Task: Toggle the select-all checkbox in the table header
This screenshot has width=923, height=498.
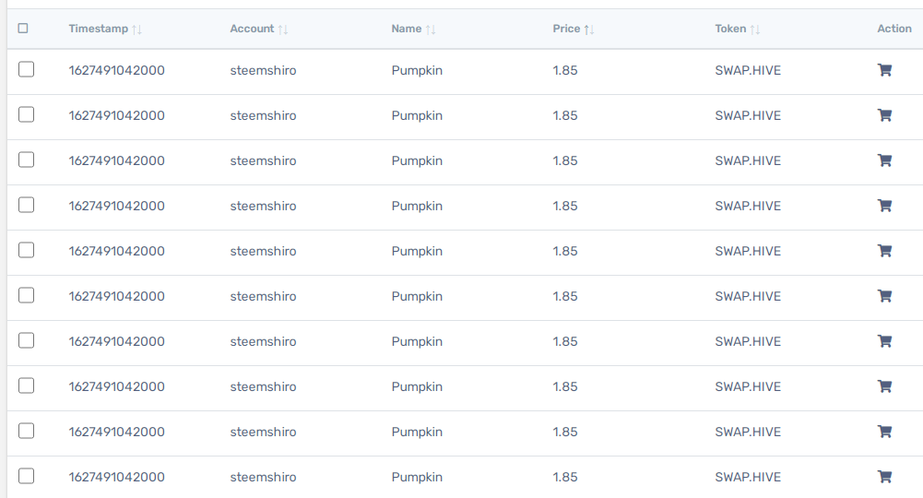Action: tap(23, 29)
